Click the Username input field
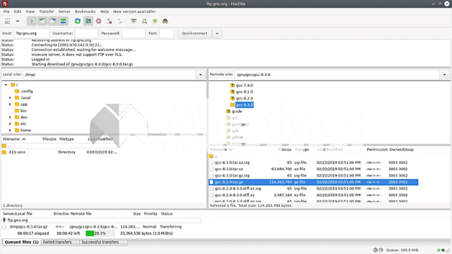452x254 pixels. point(87,33)
